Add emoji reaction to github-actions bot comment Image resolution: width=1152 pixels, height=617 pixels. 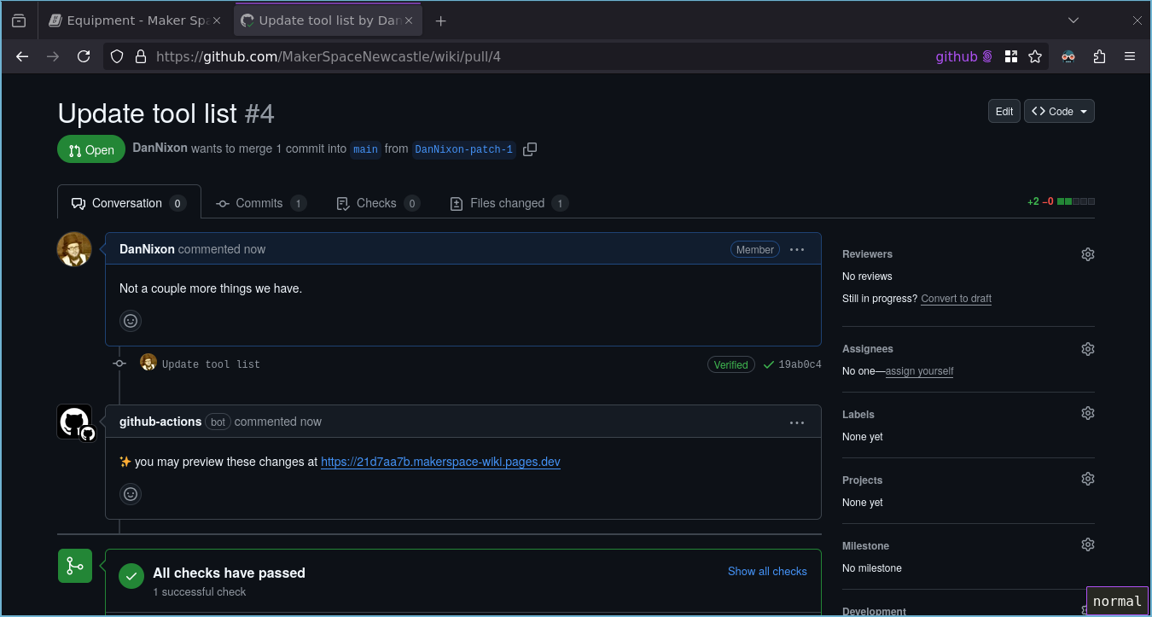point(130,493)
